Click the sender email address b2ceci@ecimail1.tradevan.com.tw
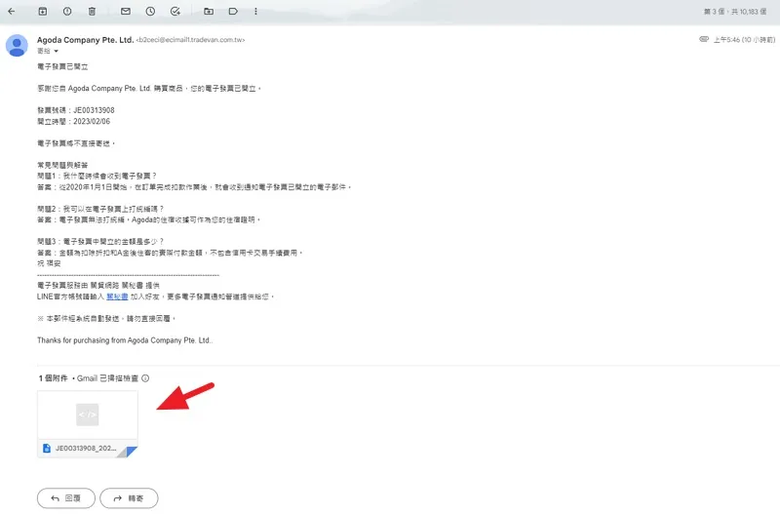The height and width of the screenshot is (514, 780). click(x=190, y=40)
